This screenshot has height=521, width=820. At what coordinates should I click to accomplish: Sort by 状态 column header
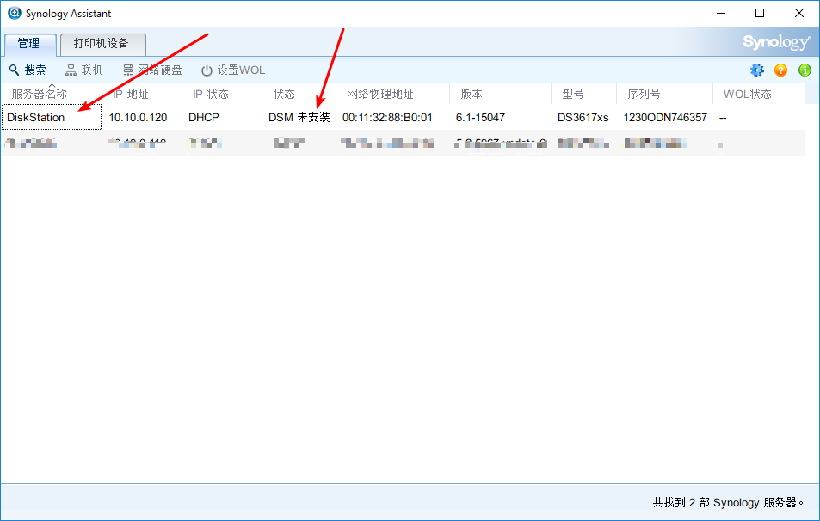(299, 94)
